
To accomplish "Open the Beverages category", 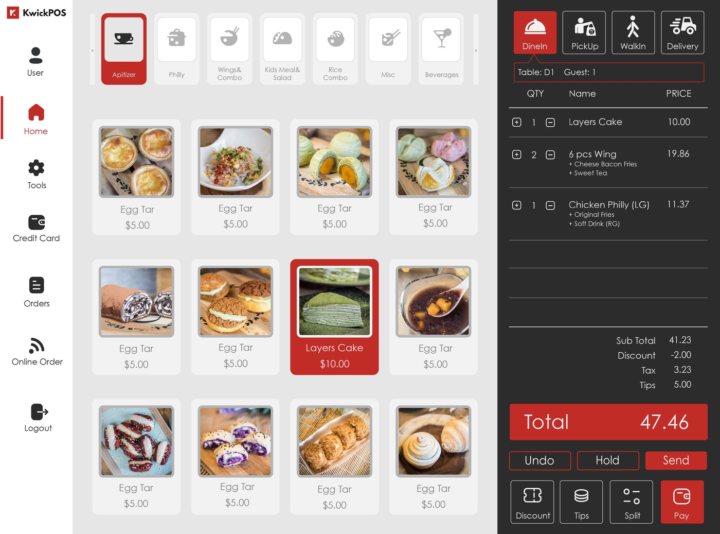I will (x=441, y=49).
